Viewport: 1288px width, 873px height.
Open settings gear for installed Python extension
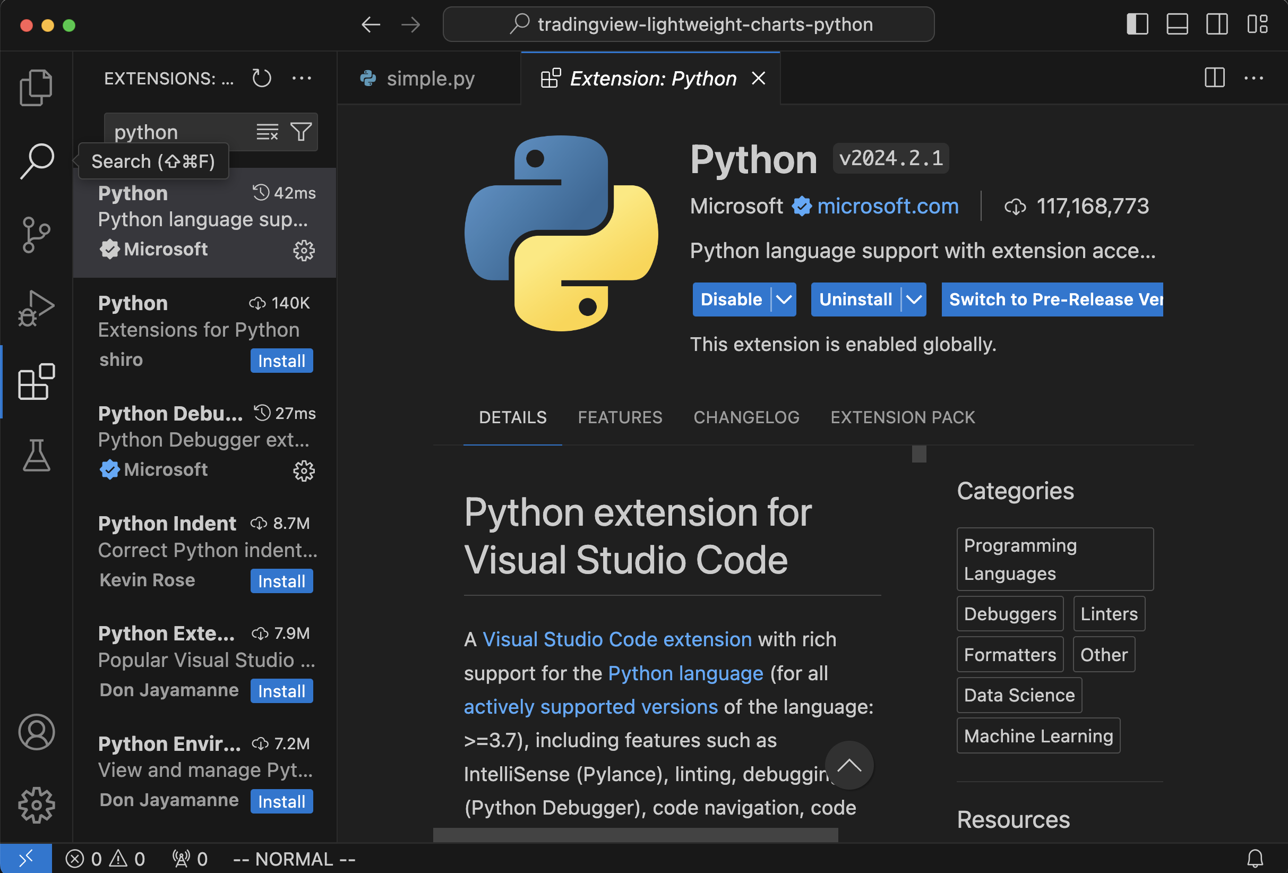point(304,250)
